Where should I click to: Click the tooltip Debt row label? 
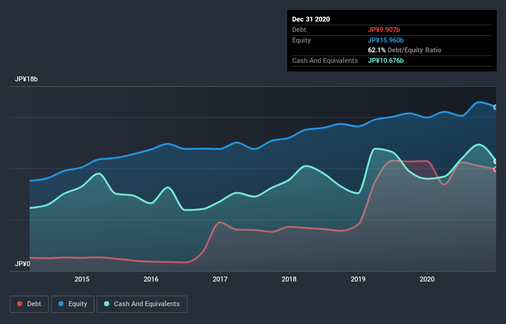tap(299, 30)
